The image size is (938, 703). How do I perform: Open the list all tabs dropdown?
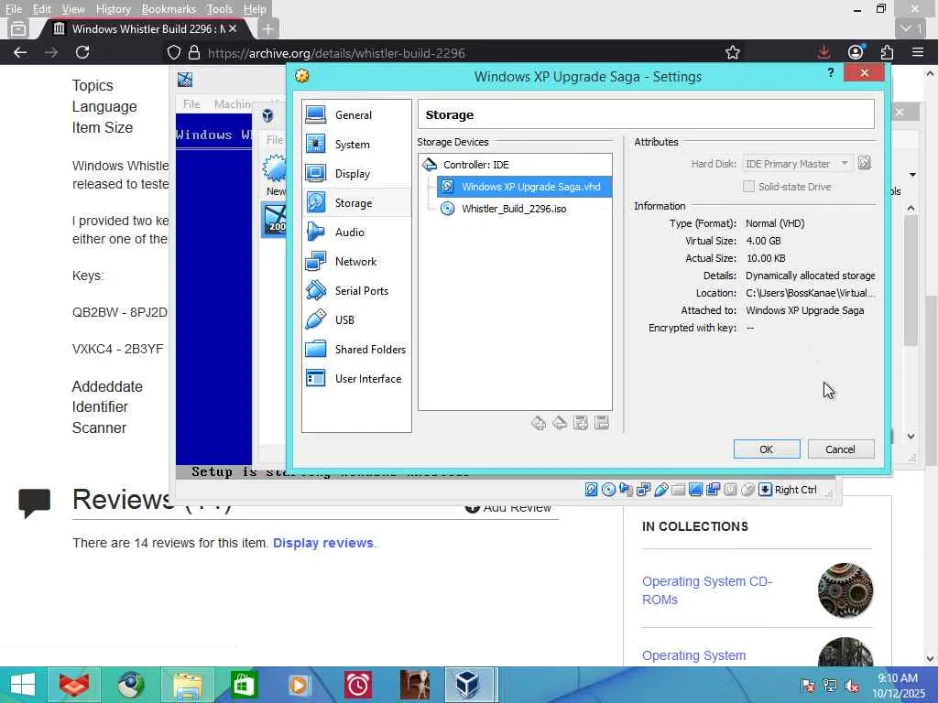pos(911,28)
